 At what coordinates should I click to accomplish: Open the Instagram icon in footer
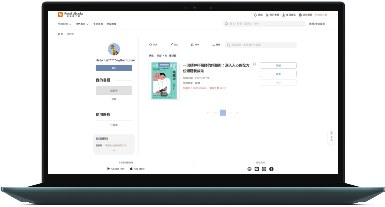pyautogui.click(x=264, y=169)
